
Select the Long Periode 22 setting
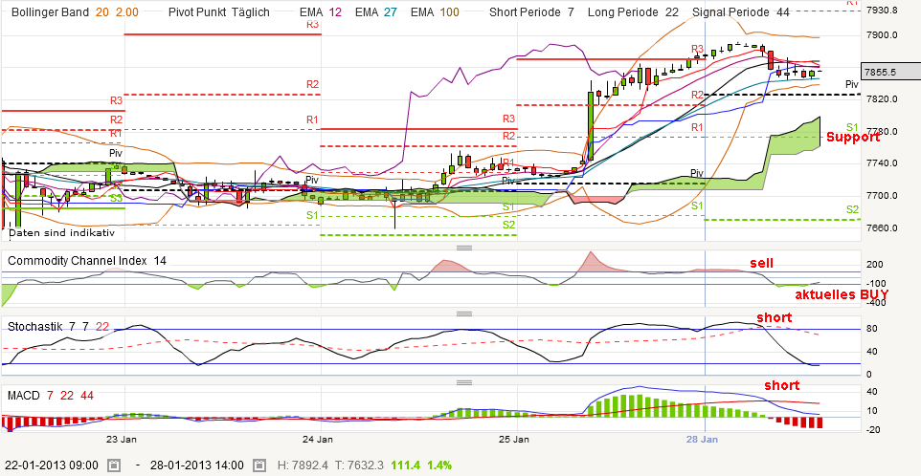(635, 12)
